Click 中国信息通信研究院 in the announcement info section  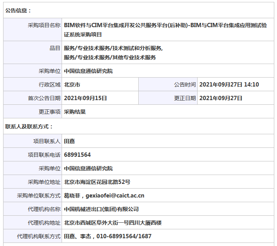click(88, 71)
